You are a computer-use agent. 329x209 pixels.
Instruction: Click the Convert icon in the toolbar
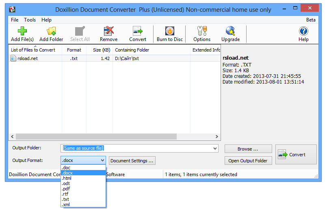tap(138, 31)
